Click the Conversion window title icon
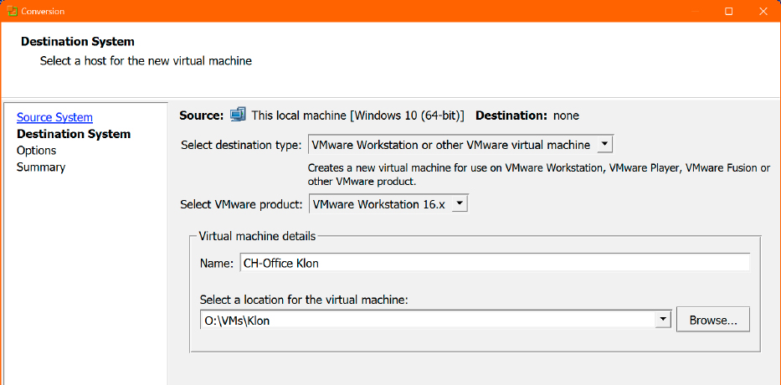This screenshot has width=781, height=385. click(x=13, y=11)
